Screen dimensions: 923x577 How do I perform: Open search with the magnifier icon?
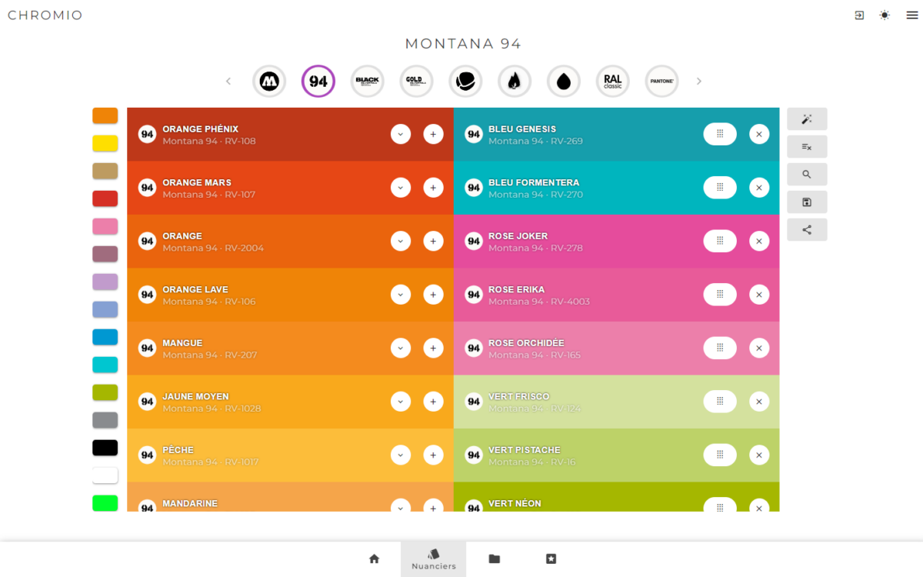click(807, 175)
